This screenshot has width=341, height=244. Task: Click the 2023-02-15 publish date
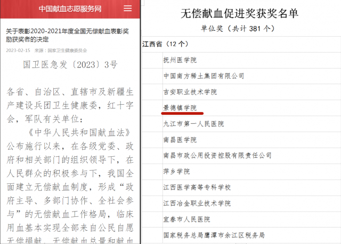click(x=18, y=51)
